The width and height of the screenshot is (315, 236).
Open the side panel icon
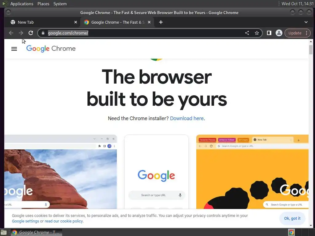click(x=269, y=33)
